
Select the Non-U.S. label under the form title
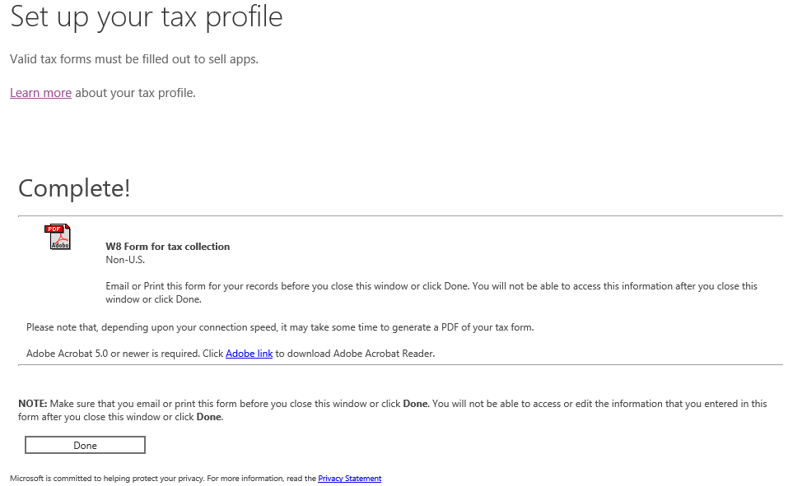point(125,260)
